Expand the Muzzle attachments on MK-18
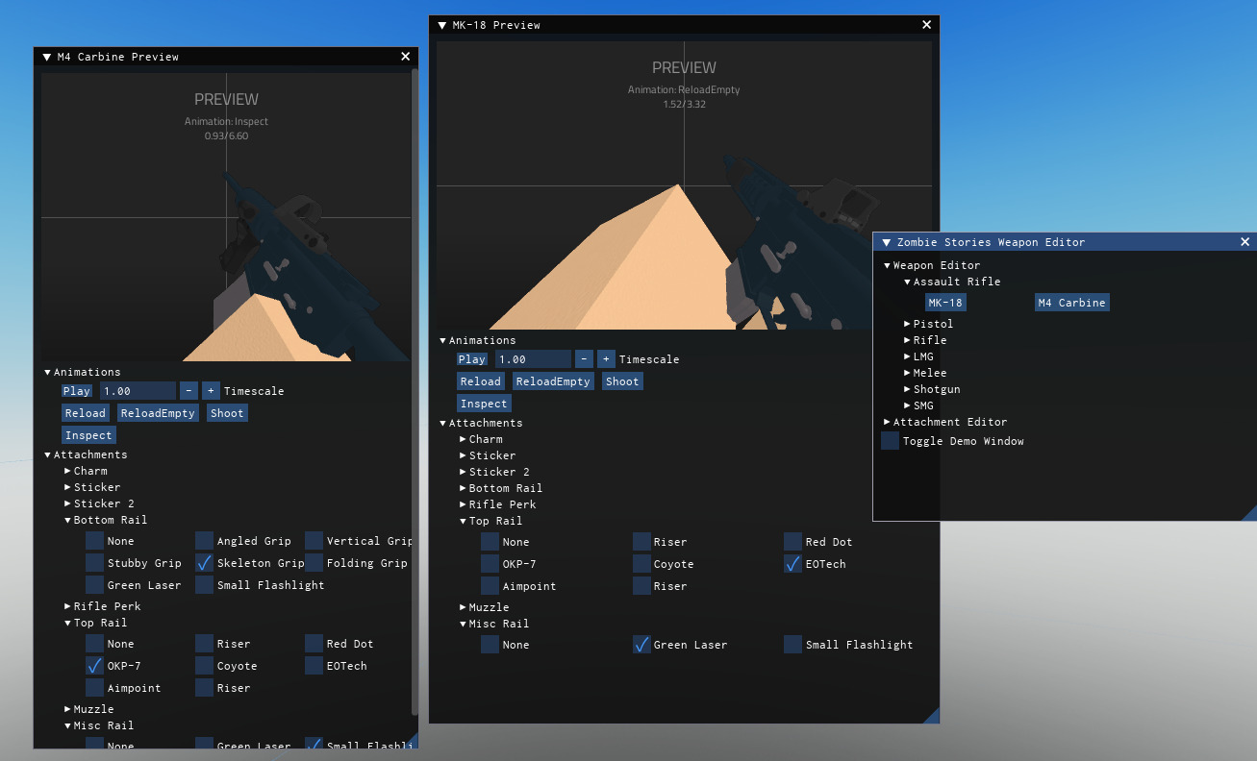The image size is (1257, 761). pyautogui.click(x=486, y=606)
